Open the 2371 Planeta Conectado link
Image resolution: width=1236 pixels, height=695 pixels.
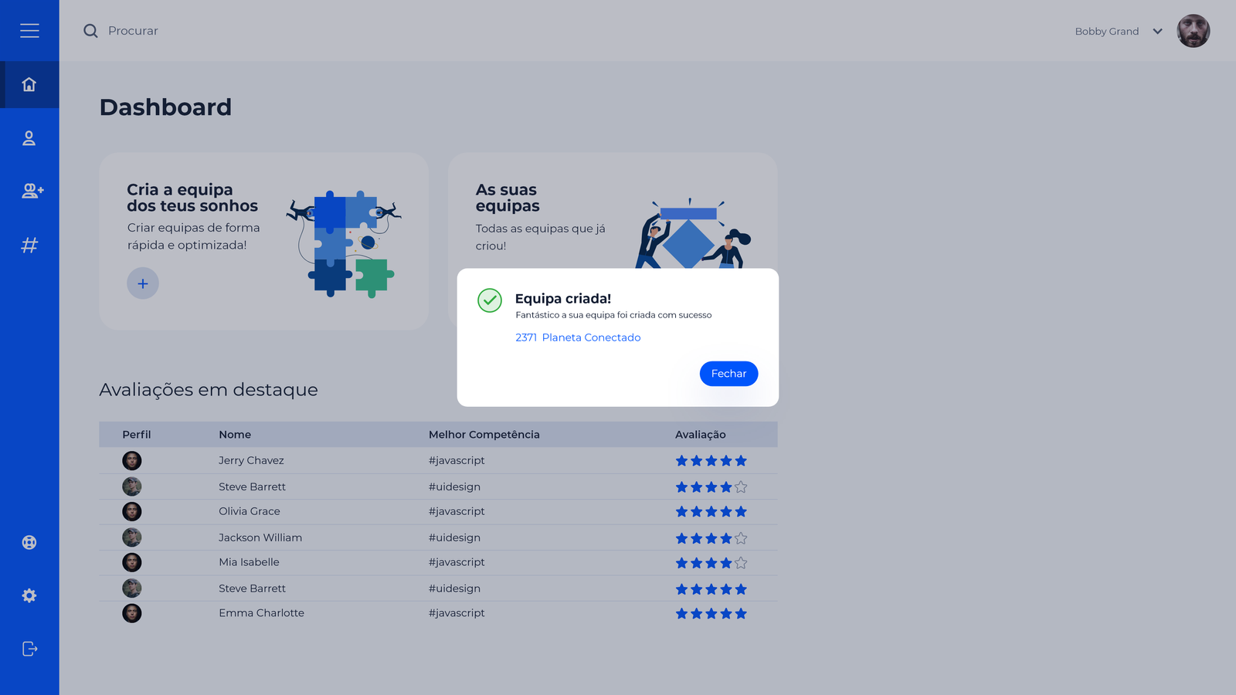point(578,337)
